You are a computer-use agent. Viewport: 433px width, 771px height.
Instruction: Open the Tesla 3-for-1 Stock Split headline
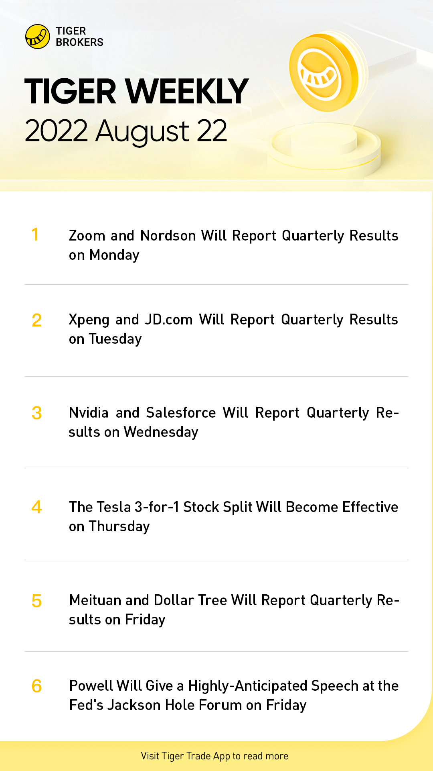(x=233, y=516)
